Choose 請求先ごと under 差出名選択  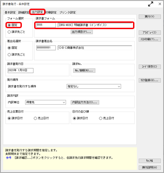[16, 55]
